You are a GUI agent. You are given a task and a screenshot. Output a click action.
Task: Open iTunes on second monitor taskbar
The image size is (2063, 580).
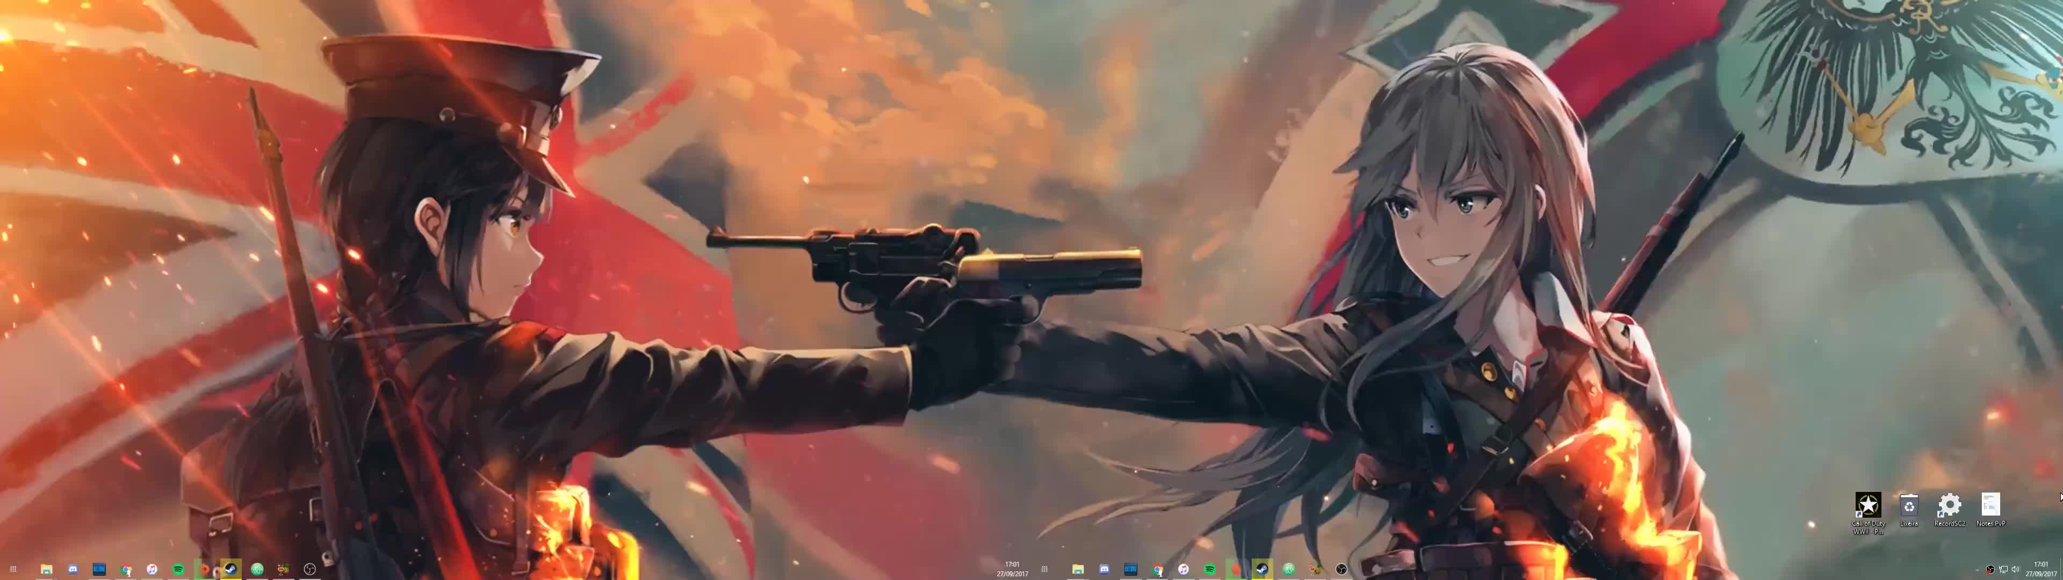coord(1184,569)
